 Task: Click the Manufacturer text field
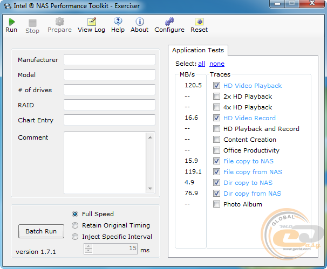tap(109, 60)
